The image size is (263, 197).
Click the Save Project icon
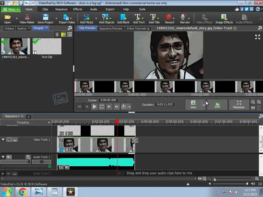click(45, 19)
